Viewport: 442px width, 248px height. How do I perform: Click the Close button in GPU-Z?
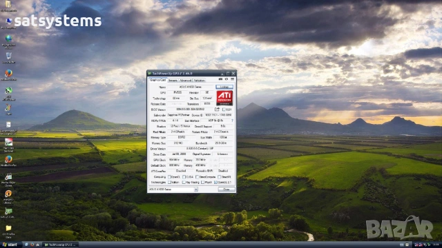pos(227,189)
